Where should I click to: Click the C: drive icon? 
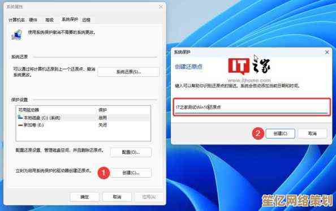(20, 117)
